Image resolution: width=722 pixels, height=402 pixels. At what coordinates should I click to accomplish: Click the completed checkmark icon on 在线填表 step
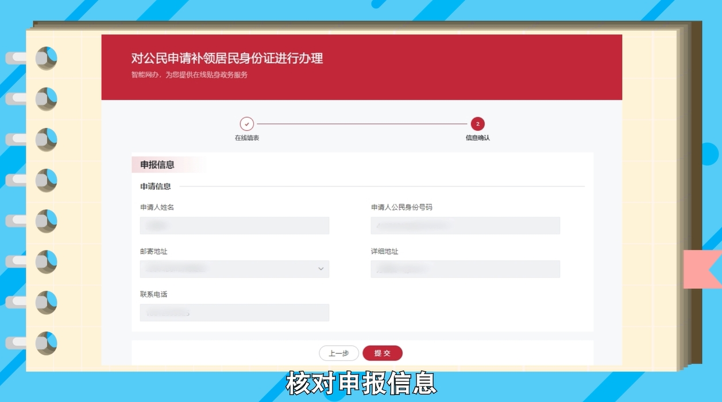coord(247,123)
